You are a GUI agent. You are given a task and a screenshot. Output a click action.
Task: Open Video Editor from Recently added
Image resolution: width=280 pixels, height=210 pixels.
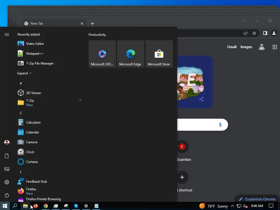click(50, 43)
